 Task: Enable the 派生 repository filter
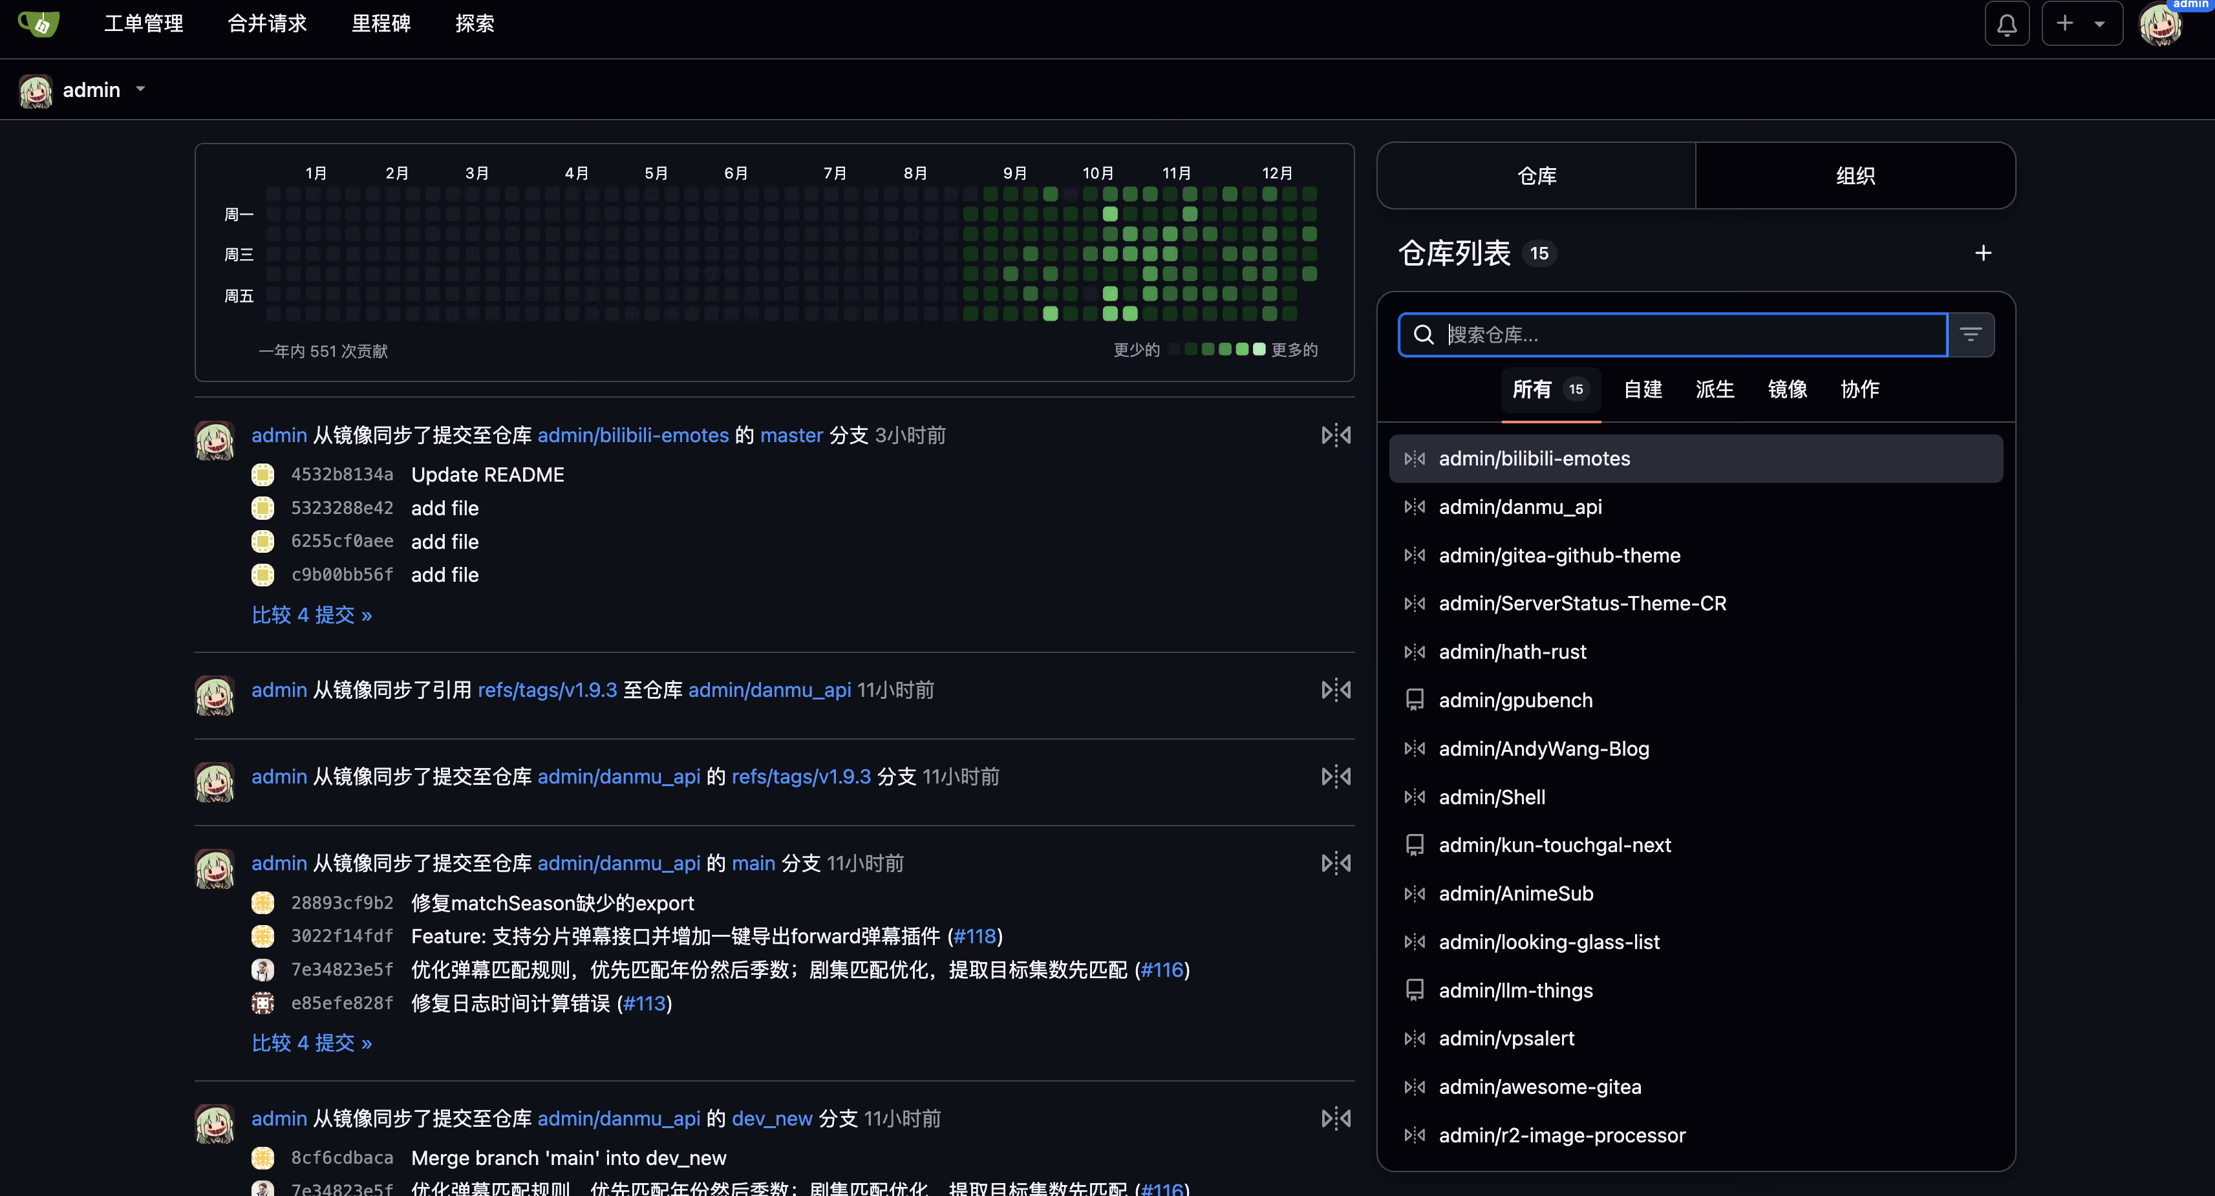click(x=1715, y=389)
